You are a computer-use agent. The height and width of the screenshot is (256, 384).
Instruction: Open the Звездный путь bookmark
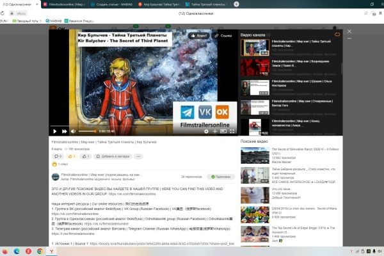click(27, 21)
